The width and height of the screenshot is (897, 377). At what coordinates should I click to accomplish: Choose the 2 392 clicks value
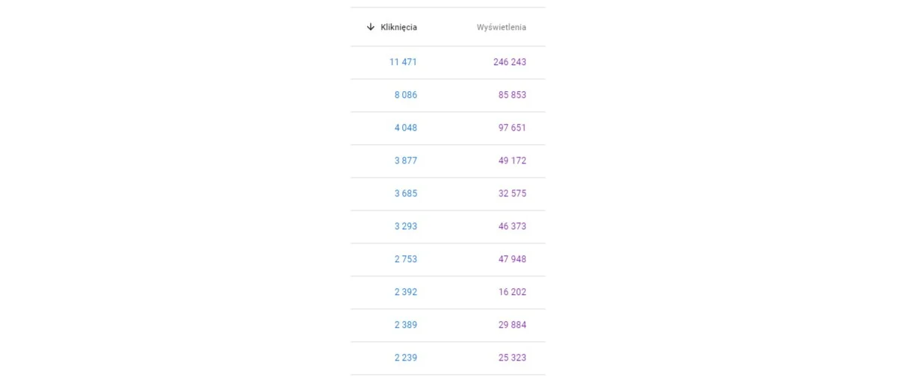click(x=406, y=292)
